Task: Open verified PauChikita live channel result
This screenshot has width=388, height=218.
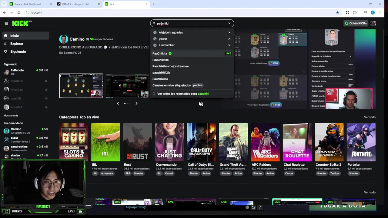Action: point(192,53)
